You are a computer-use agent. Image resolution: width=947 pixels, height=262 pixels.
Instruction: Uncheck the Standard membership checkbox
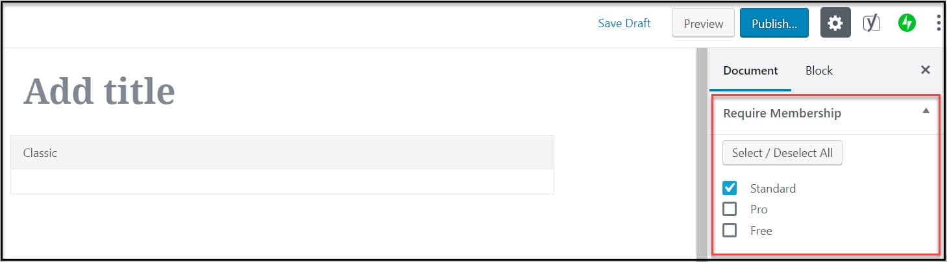tap(730, 188)
